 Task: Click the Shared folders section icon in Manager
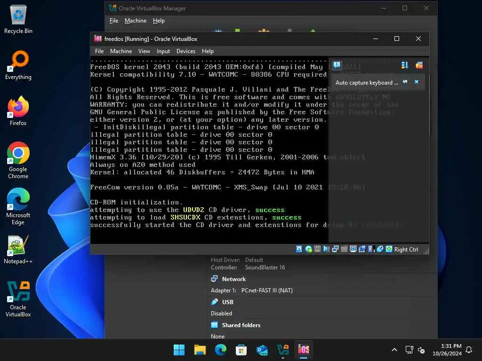[215, 325]
